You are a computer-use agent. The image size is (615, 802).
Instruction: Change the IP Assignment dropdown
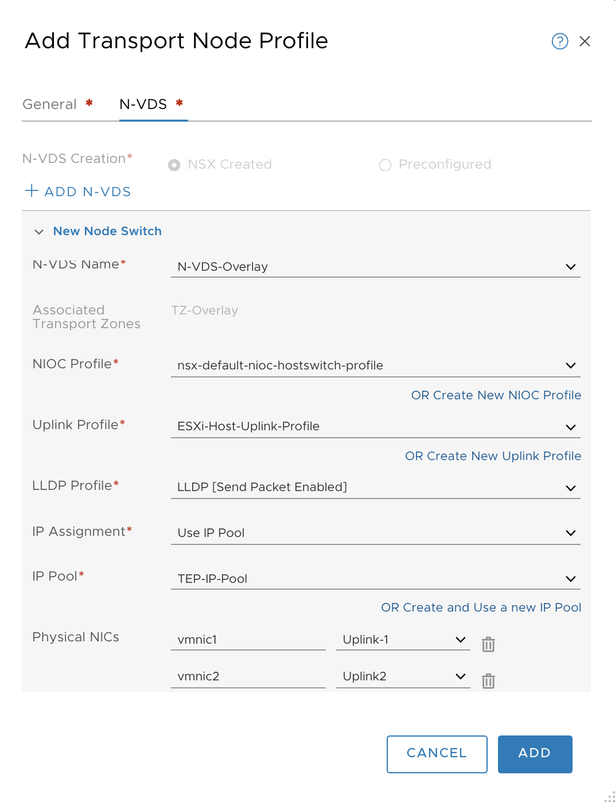point(376,533)
